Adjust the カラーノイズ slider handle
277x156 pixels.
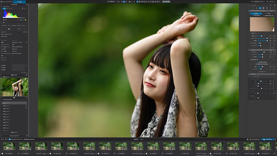pos(267,38)
